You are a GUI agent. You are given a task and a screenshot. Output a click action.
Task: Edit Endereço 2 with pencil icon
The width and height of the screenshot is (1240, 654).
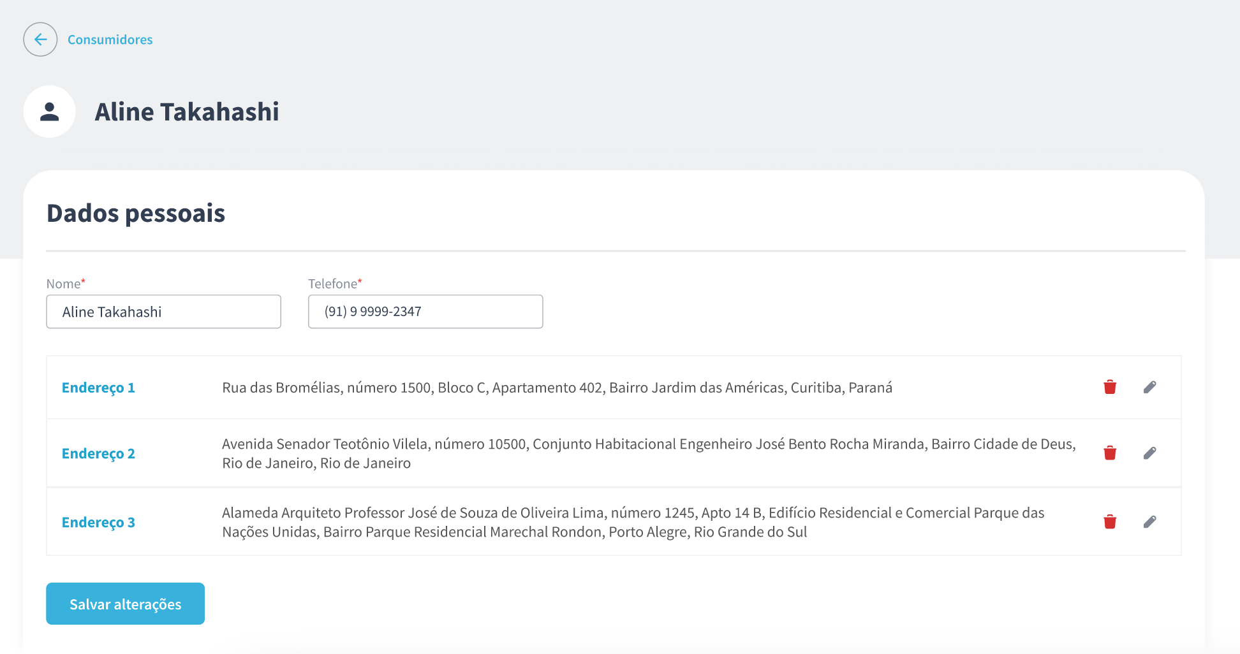point(1149,453)
